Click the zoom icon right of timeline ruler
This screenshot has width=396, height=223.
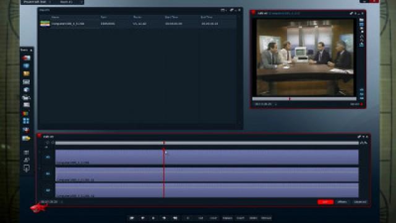[x=364, y=143]
